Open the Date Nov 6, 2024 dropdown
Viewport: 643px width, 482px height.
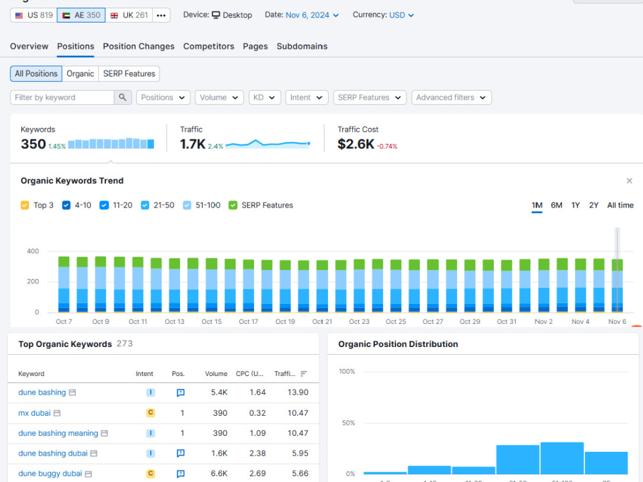tap(312, 15)
